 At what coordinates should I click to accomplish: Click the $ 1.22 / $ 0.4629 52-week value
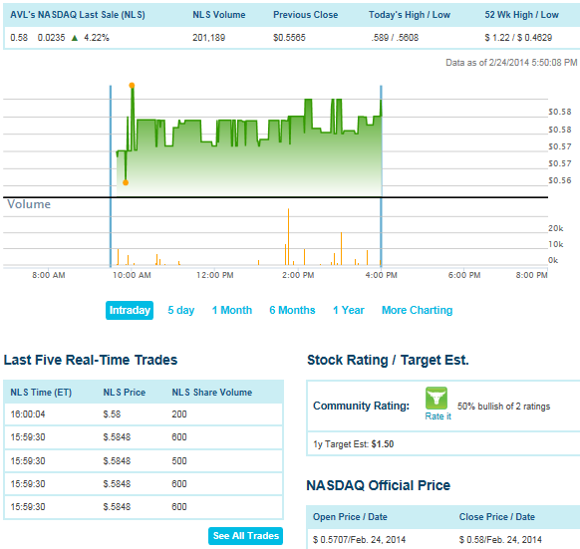(x=518, y=38)
